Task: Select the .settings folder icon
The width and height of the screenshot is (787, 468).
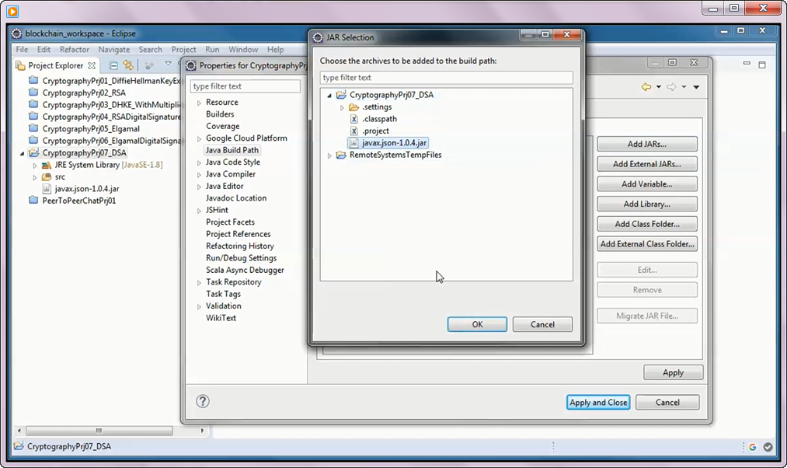Action: coord(353,107)
